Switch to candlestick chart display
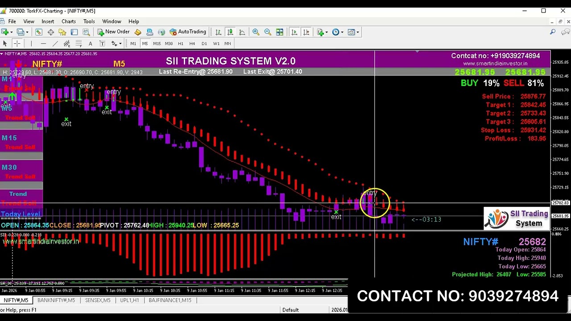571x321 pixels. point(230,32)
